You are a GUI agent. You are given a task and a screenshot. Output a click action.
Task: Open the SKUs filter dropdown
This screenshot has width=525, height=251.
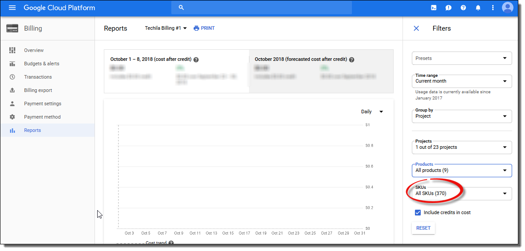[462, 194]
